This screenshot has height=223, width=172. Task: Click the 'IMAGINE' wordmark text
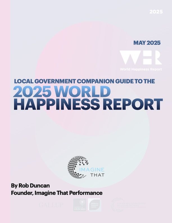pos(92,170)
